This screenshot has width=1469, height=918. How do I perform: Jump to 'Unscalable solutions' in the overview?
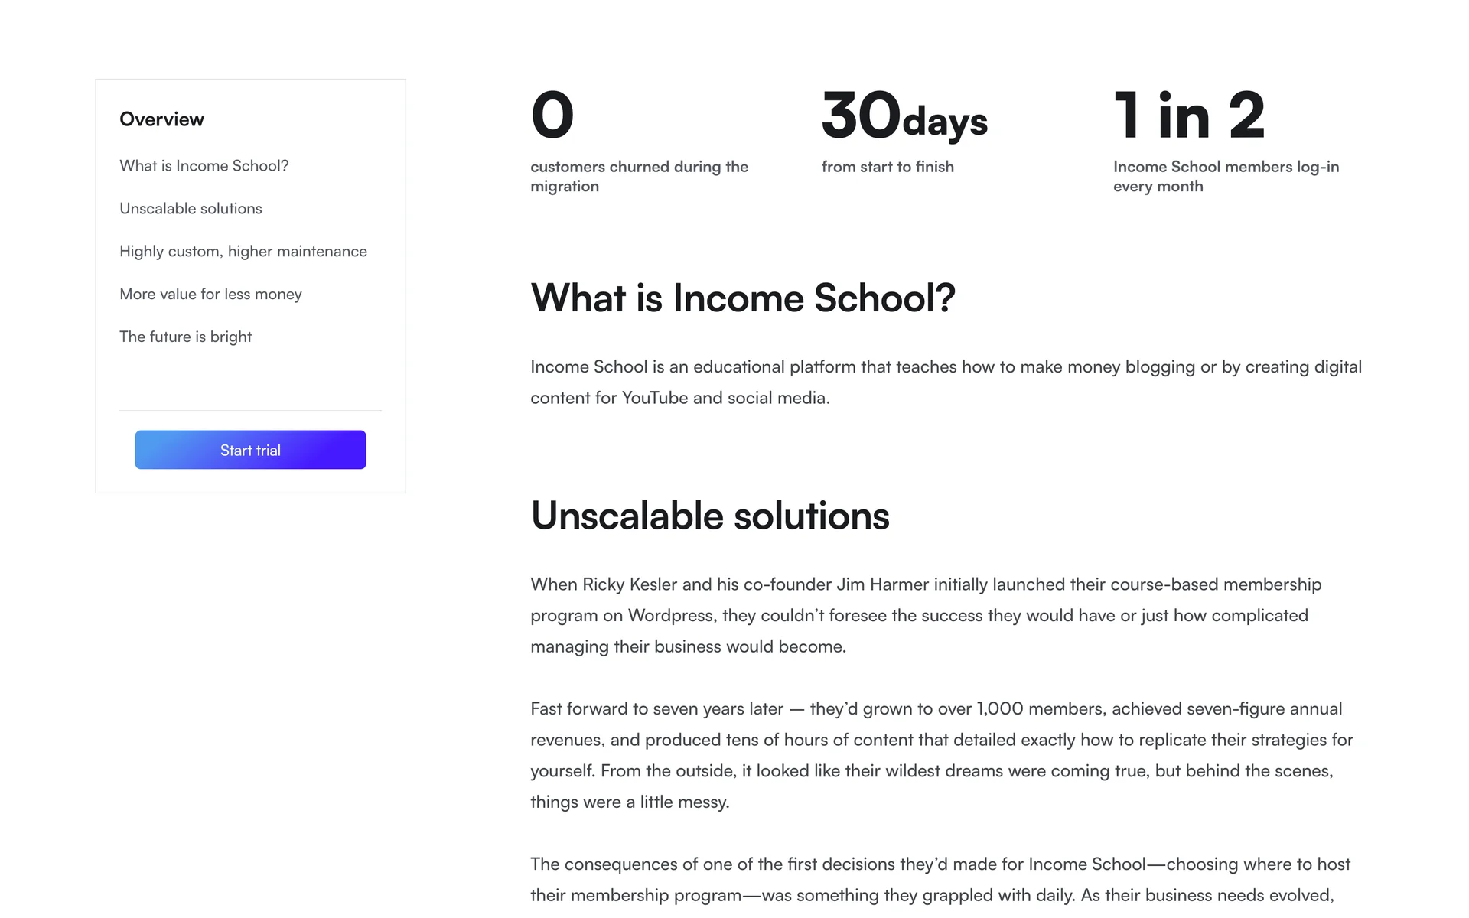pos(191,209)
